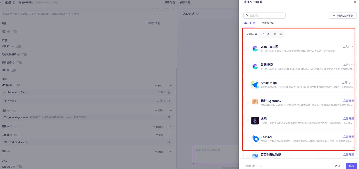Toggle the 动态文件解析 switch
Image resolution: width=359 pixels, height=169 pixels.
pos(24,55)
